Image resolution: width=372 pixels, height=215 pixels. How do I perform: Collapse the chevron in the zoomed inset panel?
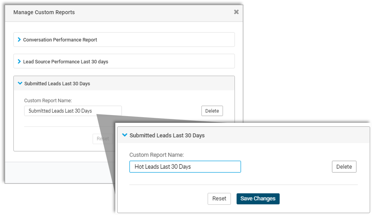pyautogui.click(x=124, y=135)
